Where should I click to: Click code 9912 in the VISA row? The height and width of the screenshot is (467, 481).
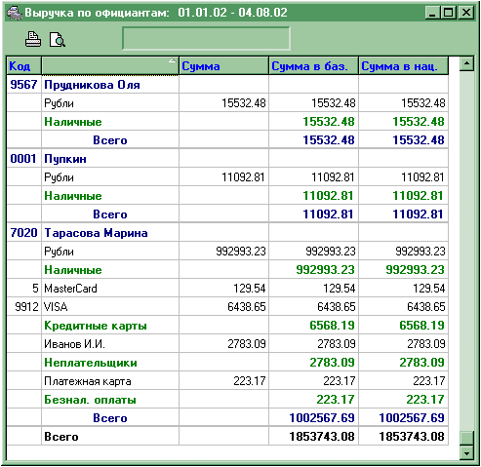pos(26,307)
